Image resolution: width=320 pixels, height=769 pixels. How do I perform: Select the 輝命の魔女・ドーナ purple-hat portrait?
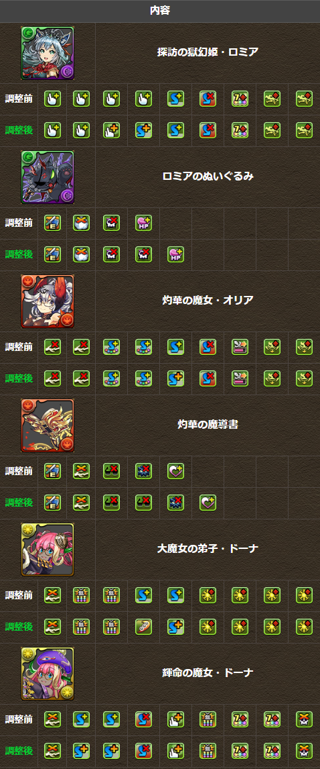pos(48,673)
